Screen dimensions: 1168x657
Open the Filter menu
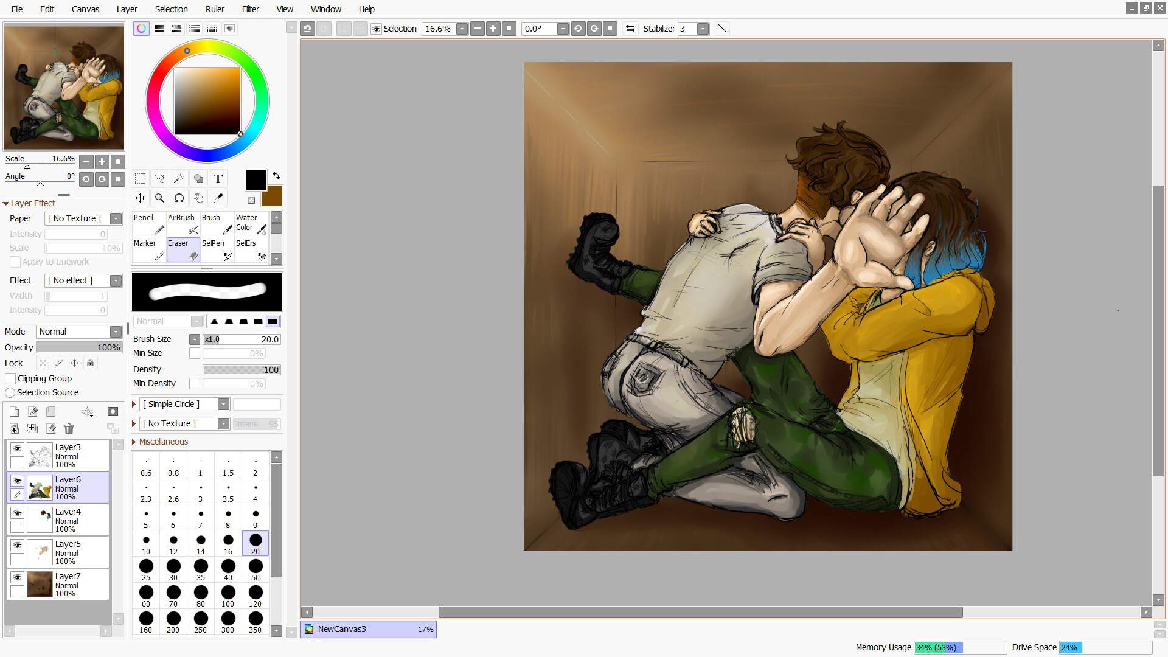point(250,9)
